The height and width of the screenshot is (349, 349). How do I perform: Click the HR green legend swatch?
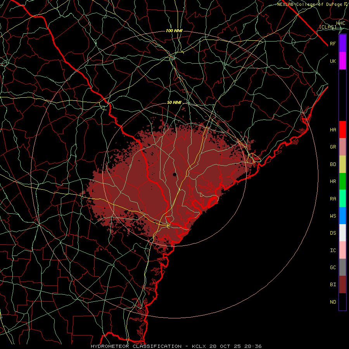(342, 181)
